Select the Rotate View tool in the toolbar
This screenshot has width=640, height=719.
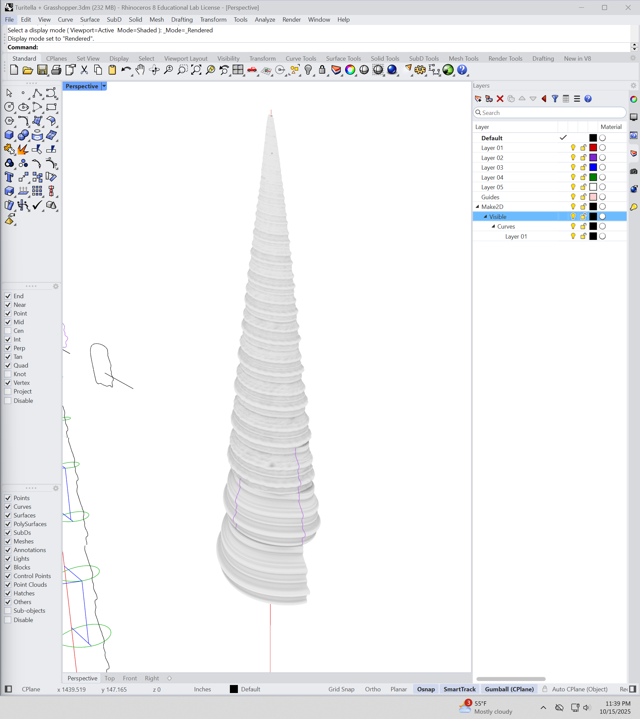[x=154, y=70]
